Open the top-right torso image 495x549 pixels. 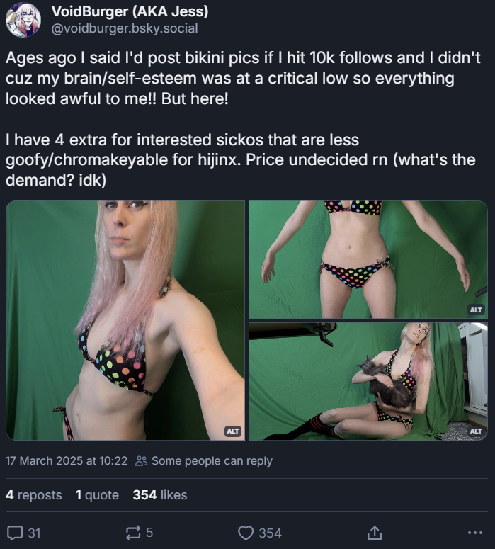click(368, 259)
